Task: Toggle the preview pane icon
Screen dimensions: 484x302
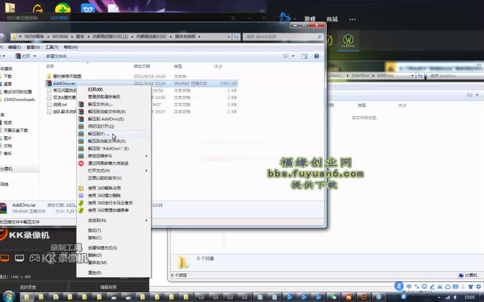Action: tap(305, 56)
